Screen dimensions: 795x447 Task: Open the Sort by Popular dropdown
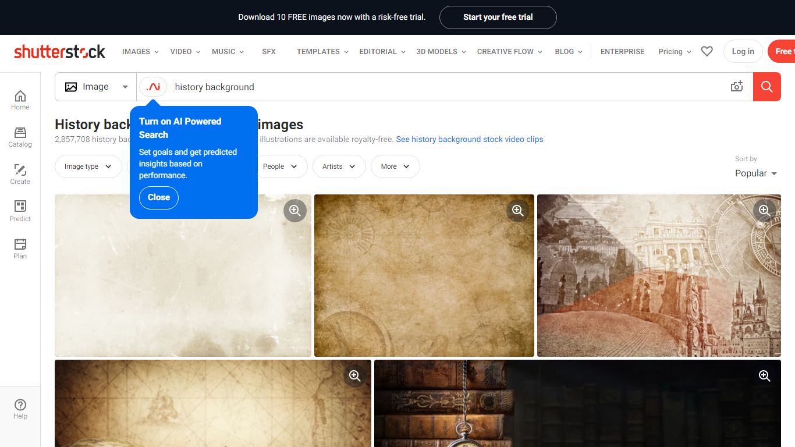click(x=756, y=173)
